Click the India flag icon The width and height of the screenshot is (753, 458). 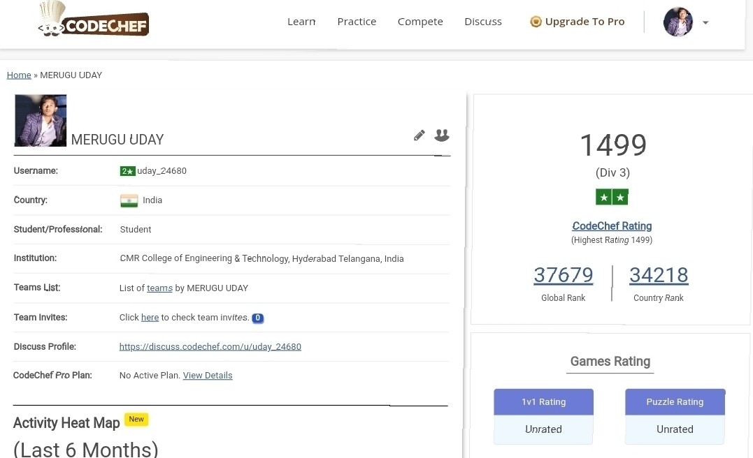click(129, 200)
